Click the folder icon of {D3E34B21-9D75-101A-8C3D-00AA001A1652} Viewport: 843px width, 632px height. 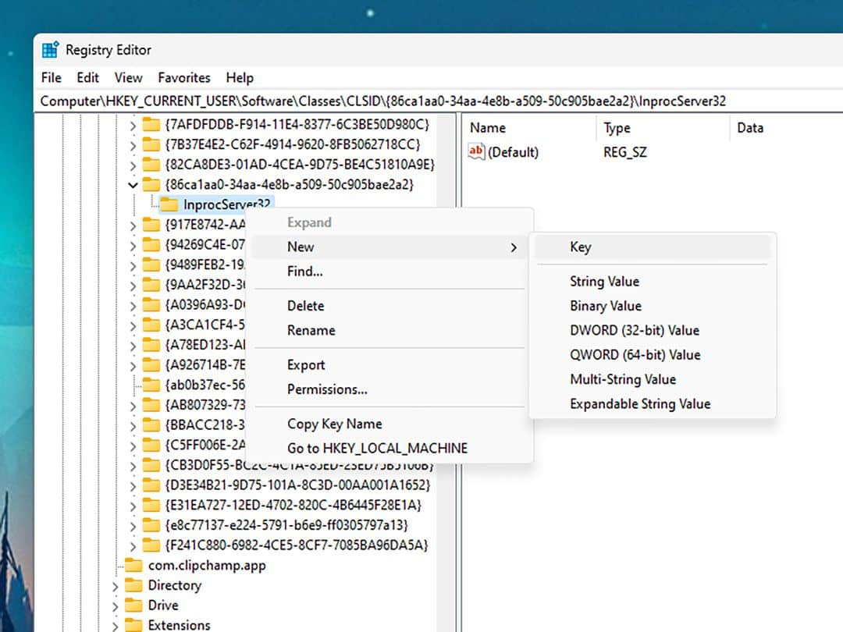point(151,485)
